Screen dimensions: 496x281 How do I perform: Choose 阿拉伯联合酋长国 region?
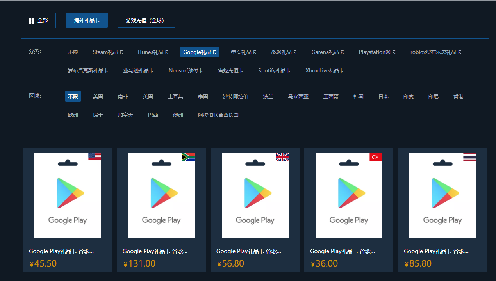[218, 115]
